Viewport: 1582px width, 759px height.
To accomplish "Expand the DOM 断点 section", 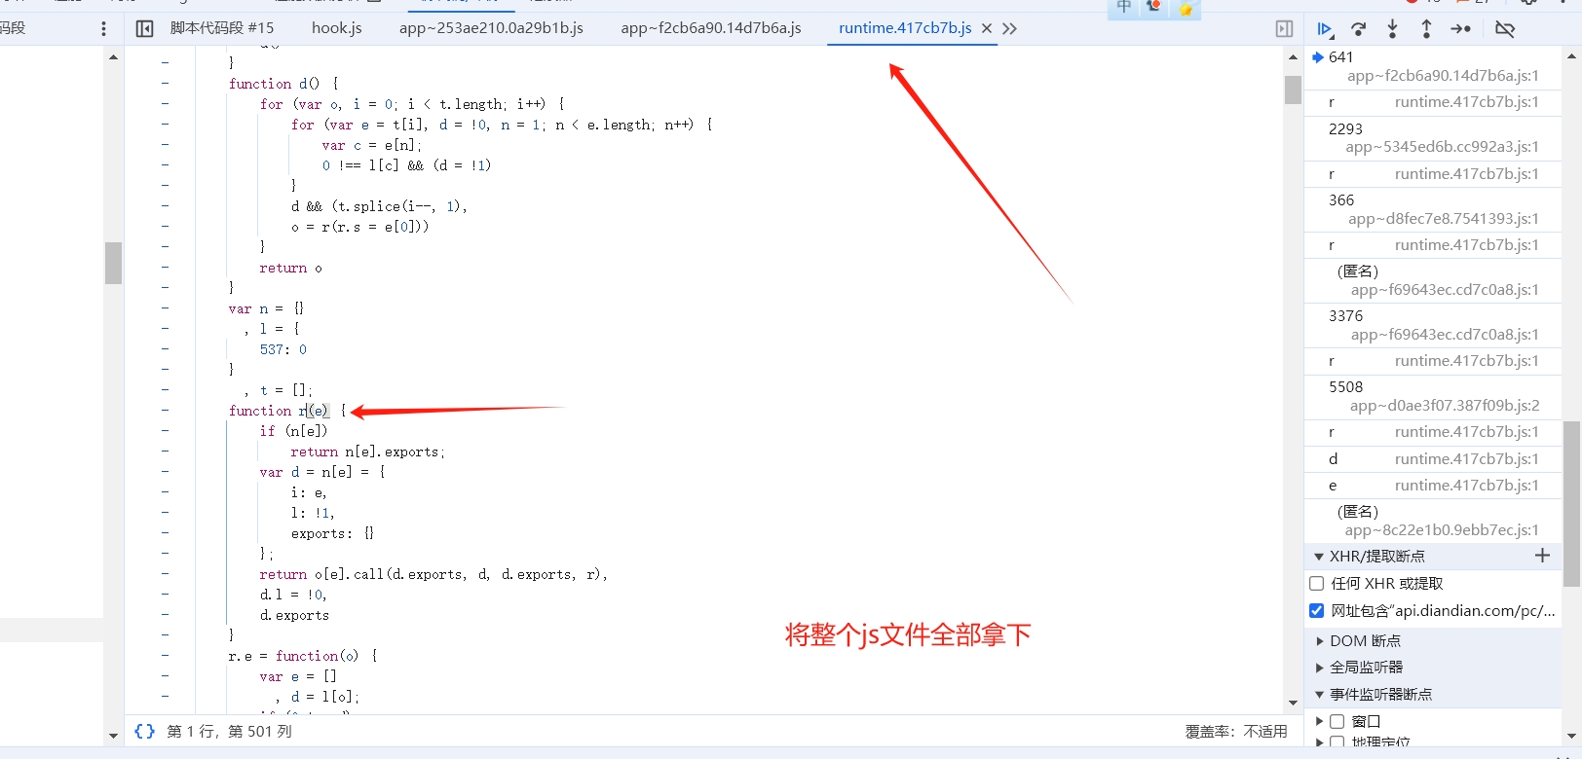I will 1320,641.
